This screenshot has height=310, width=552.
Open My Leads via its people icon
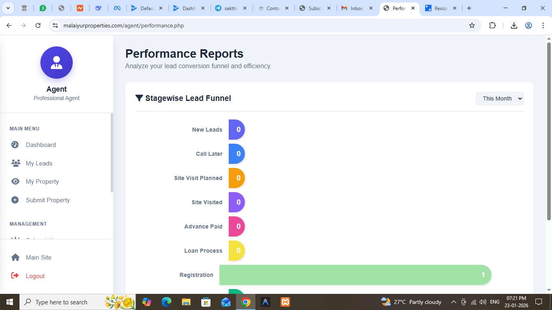coord(15,163)
